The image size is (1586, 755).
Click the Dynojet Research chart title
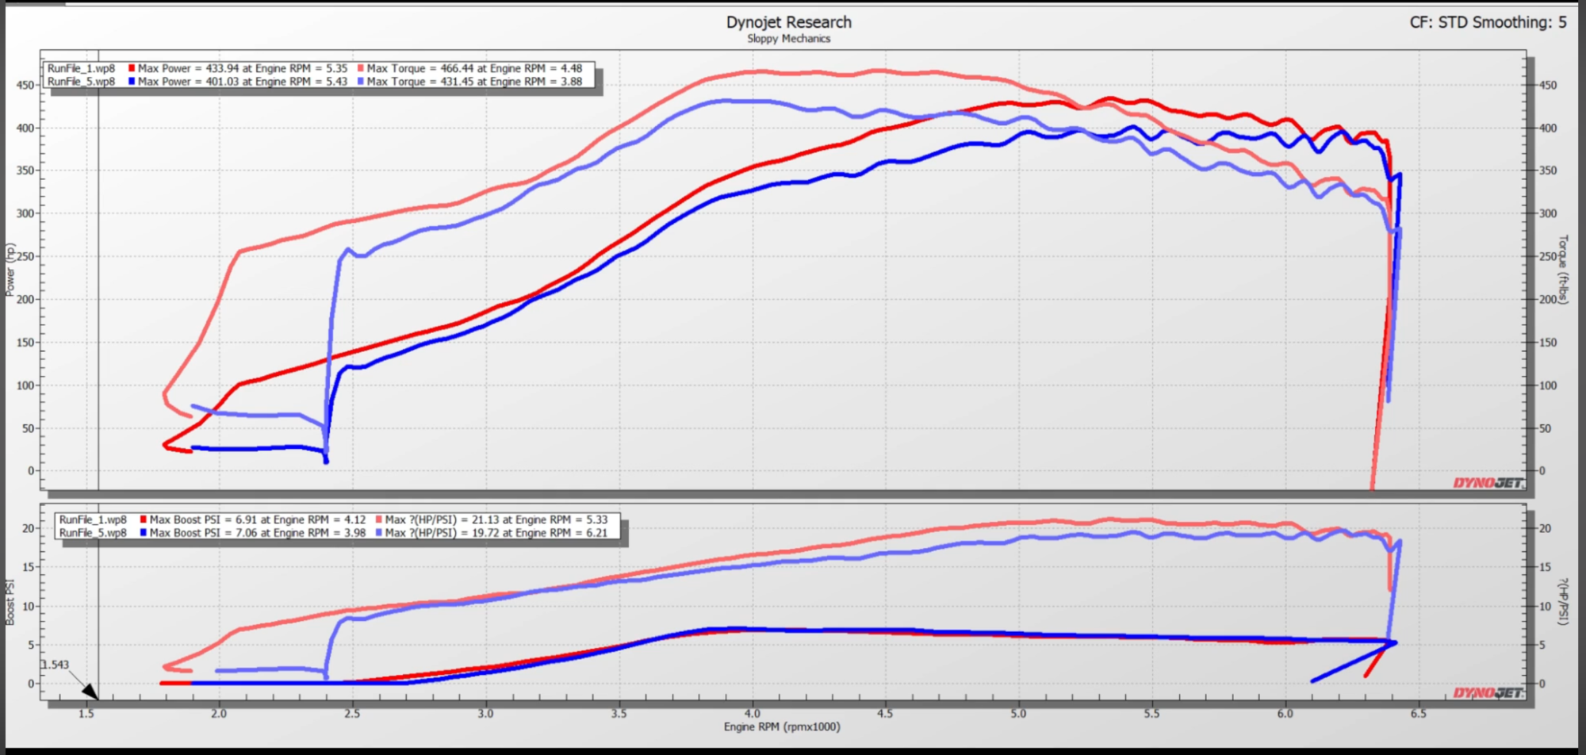click(x=788, y=22)
